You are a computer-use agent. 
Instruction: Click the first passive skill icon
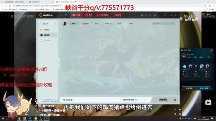tap(184, 66)
